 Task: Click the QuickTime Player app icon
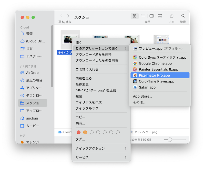tap(135, 81)
